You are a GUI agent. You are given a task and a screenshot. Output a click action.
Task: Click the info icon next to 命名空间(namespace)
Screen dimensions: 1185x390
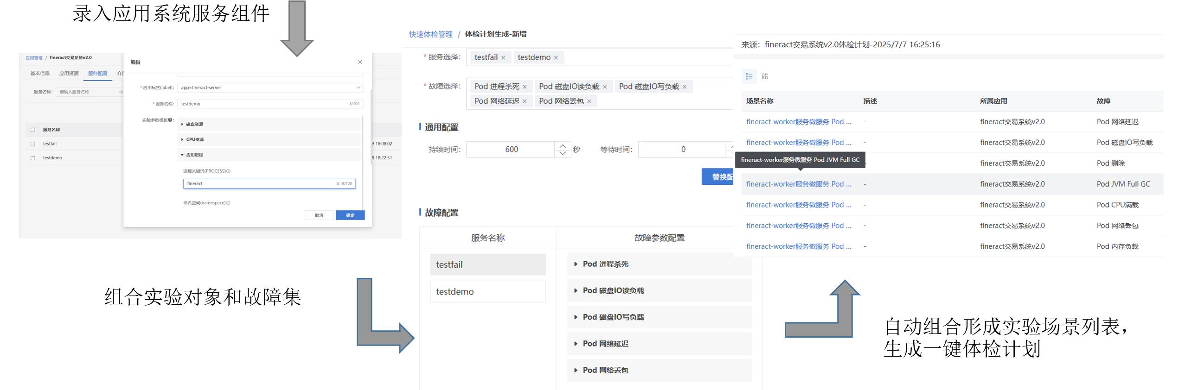pyautogui.click(x=228, y=203)
